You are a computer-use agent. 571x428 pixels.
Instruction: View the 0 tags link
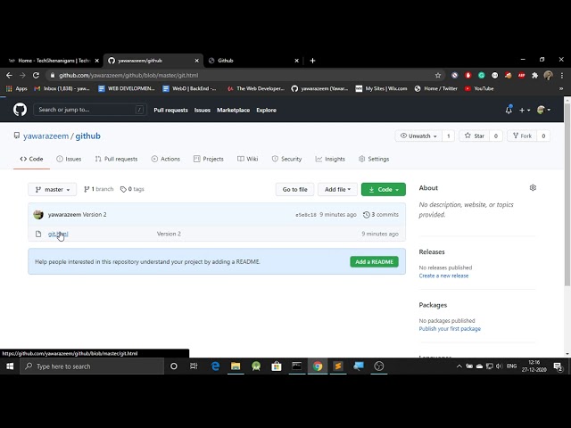[132, 189]
